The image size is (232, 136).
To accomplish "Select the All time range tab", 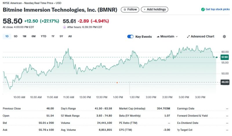I will click(70, 36).
